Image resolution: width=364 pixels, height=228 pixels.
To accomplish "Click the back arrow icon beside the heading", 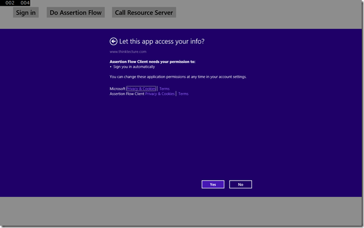I will click(114, 41).
